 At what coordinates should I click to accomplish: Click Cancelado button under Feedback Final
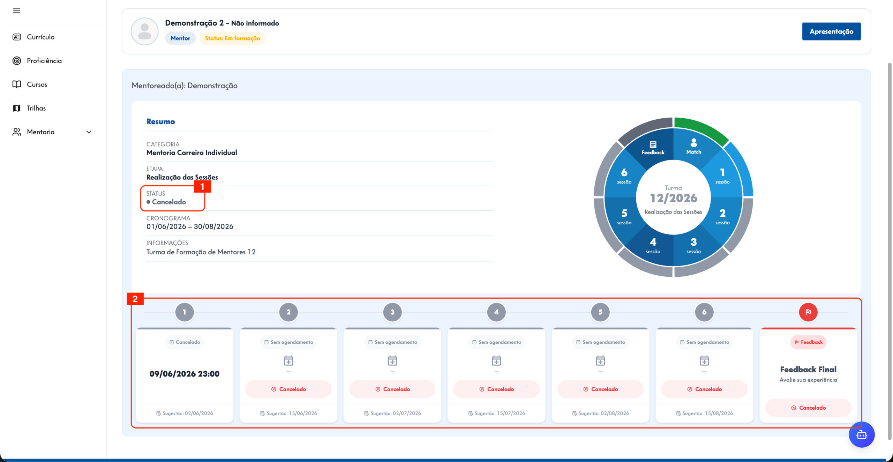click(808, 408)
